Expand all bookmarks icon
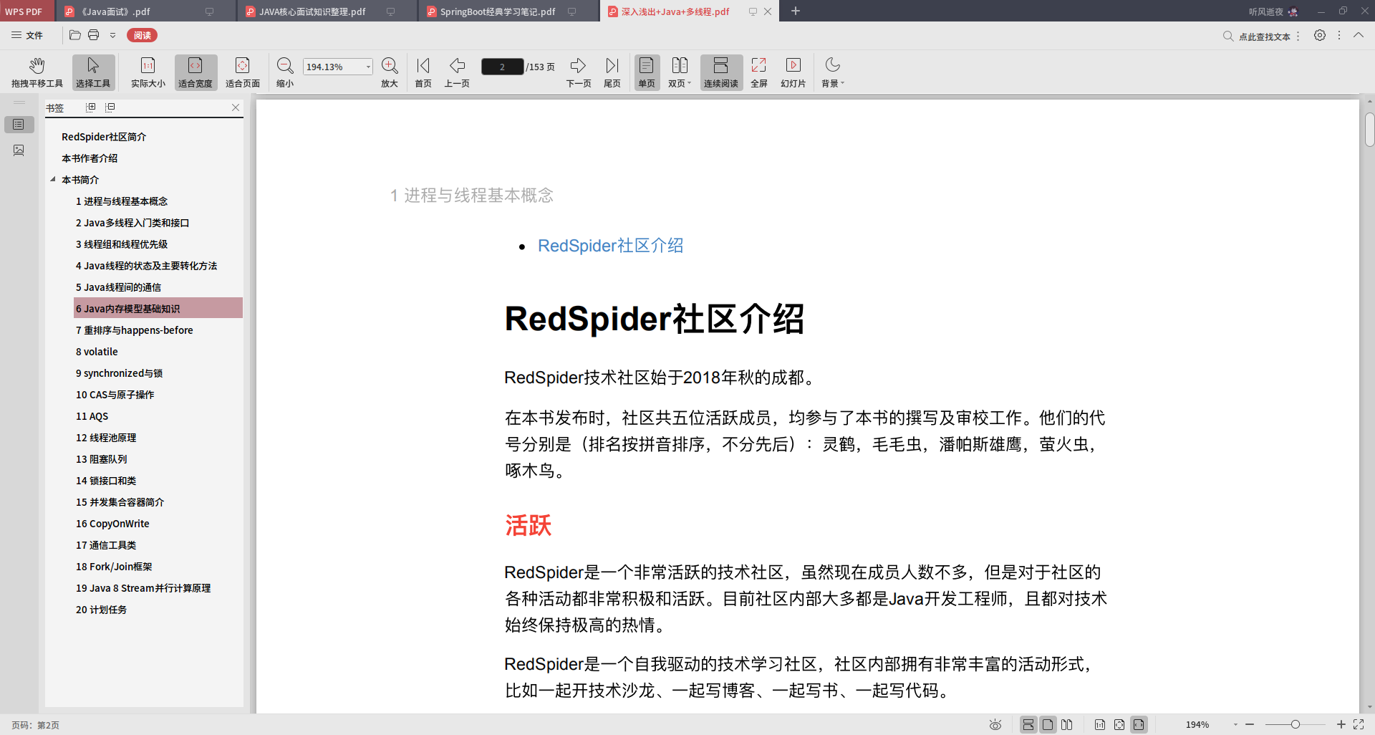The image size is (1375, 735). (91, 107)
